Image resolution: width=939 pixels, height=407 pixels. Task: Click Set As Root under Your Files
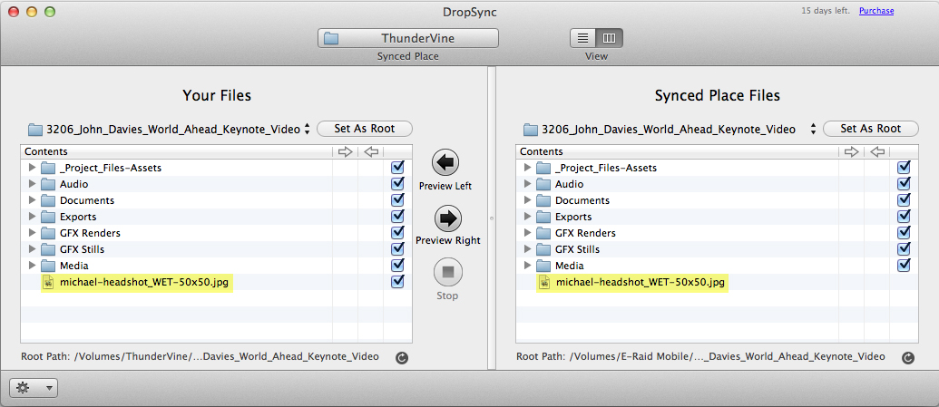364,129
